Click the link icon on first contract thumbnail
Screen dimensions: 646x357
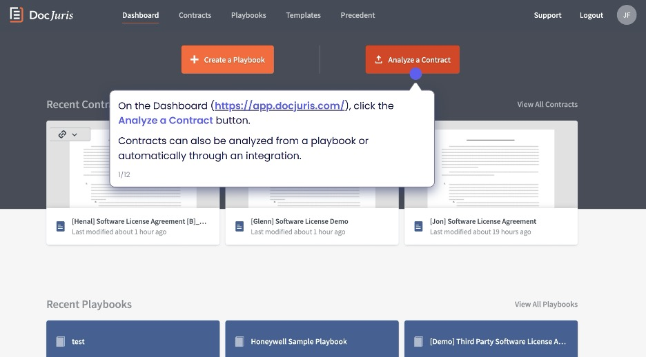pos(62,134)
